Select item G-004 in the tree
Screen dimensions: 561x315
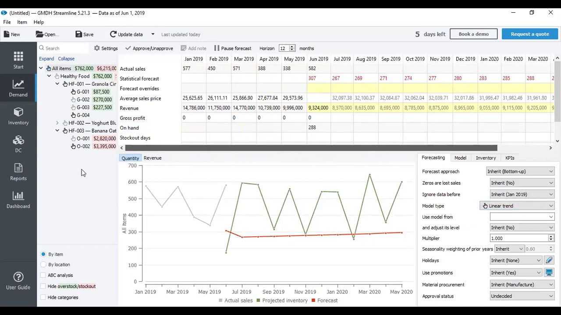coord(83,115)
